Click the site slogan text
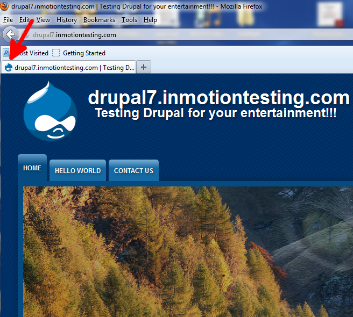Viewport: 353px width, 317px height. click(x=216, y=113)
